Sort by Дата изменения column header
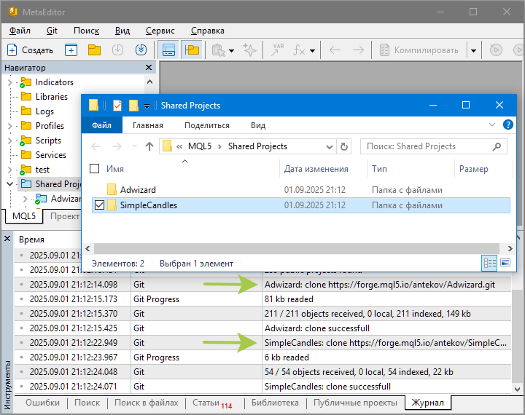Screen dimensions: 525x415 (316, 169)
